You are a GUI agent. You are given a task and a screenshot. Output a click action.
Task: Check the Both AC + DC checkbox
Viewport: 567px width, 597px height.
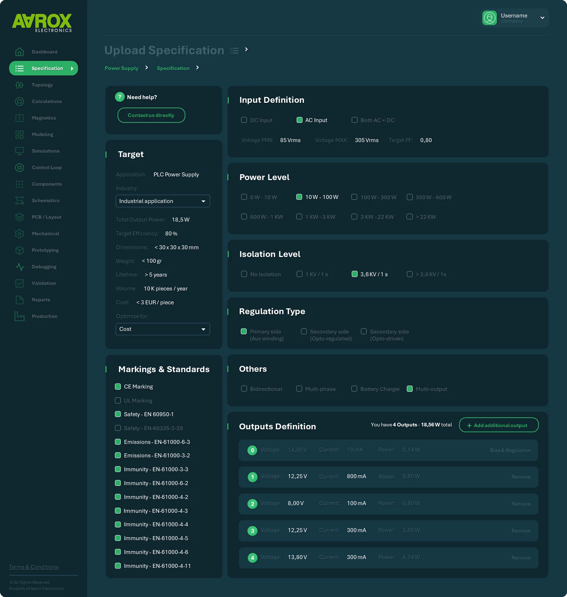(x=354, y=120)
